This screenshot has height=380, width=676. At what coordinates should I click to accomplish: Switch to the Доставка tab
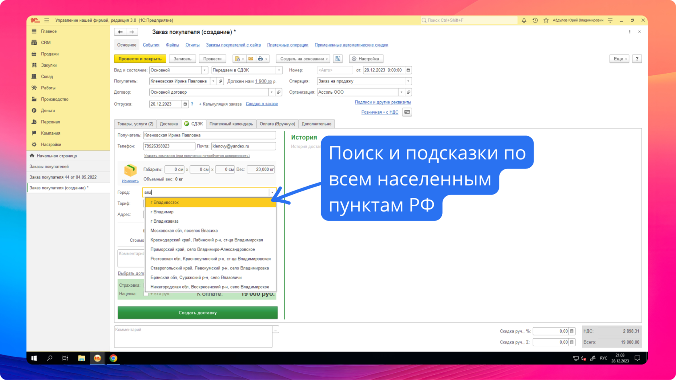click(169, 124)
